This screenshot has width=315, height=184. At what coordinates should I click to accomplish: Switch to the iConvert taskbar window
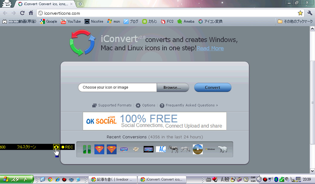coord(162,179)
